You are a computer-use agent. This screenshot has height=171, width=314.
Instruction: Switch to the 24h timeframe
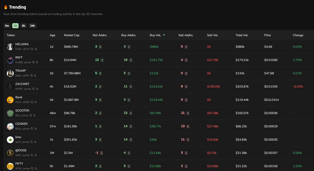pos(32,26)
